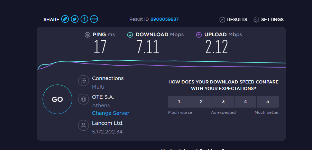Share result on Facebook

[x=84, y=19]
